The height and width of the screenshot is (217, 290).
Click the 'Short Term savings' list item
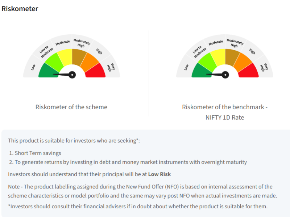pyautogui.click(x=38, y=153)
